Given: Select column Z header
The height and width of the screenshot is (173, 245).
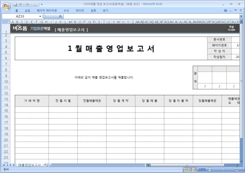Looking at the screenshot, I should (133, 22).
